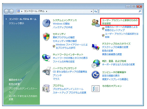Viewport: 147px width, 109px height.
Task: Click デスクトップの背景の変更 link
Action: (x=115, y=47)
